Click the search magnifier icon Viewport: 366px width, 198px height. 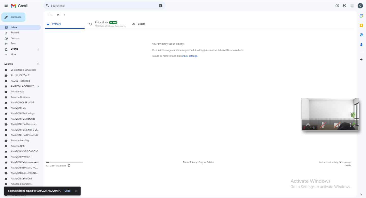(x=47, y=6)
